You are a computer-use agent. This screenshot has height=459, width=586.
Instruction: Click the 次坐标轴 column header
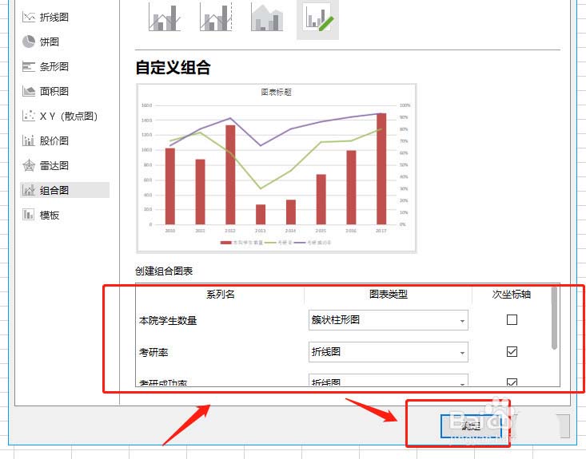point(512,295)
